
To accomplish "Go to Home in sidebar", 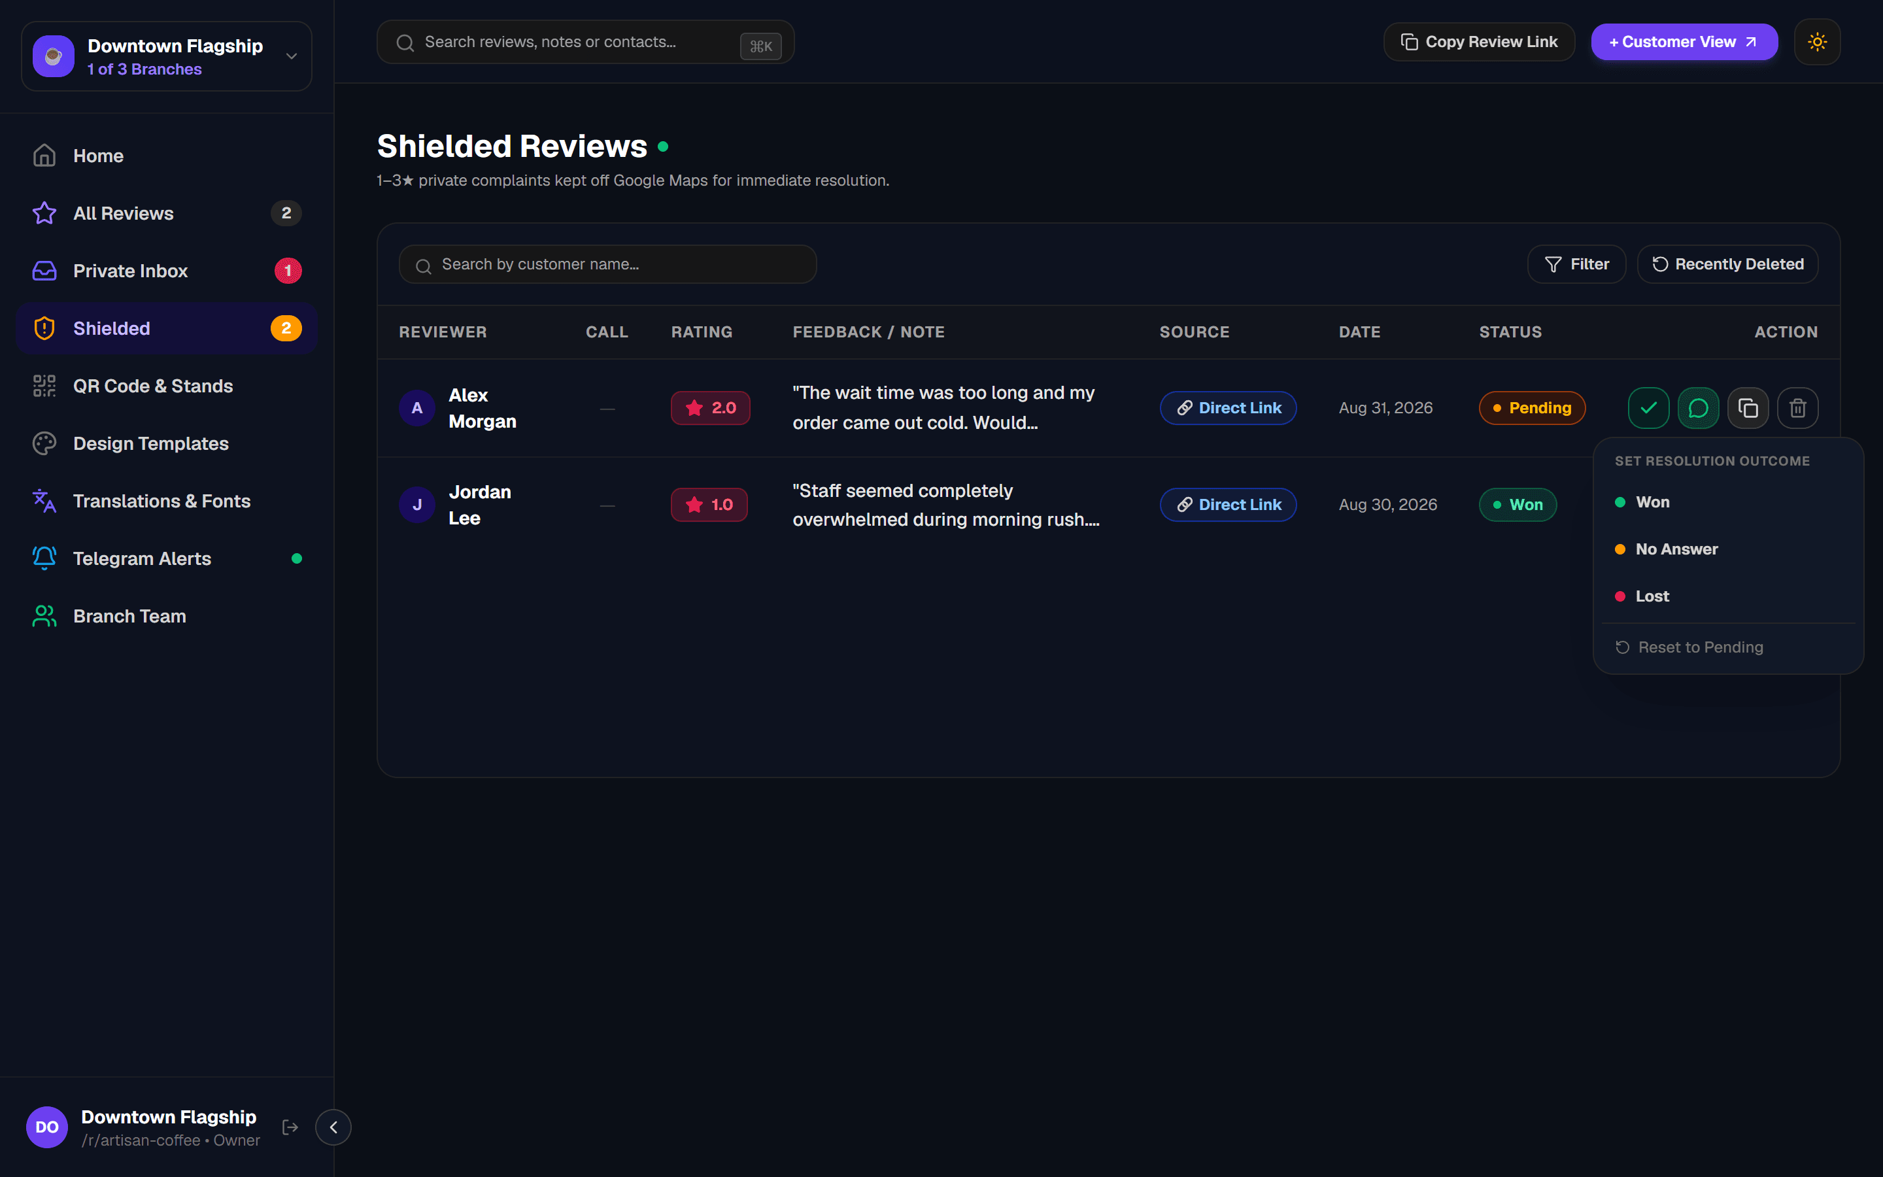I will coord(167,156).
